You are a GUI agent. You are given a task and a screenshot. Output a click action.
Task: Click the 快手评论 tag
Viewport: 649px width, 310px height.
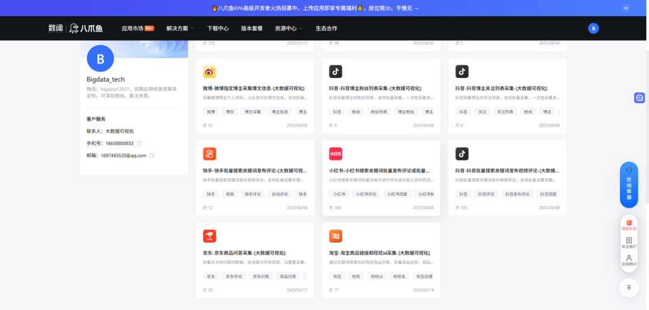click(253, 193)
